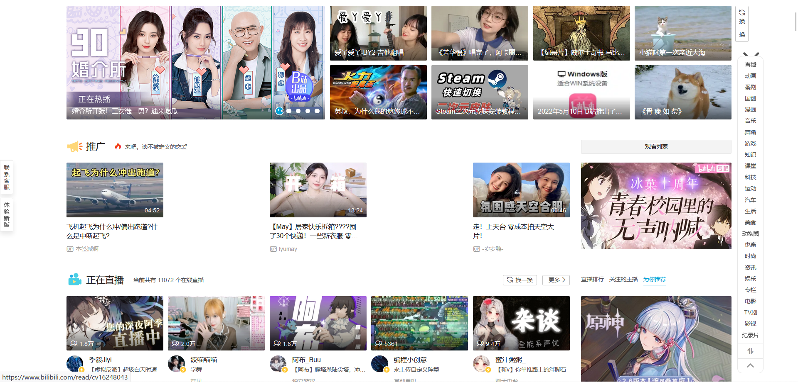The height and width of the screenshot is (382, 798).
Task: Select 国创 in sidebar navigation
Action: [750, 98]
